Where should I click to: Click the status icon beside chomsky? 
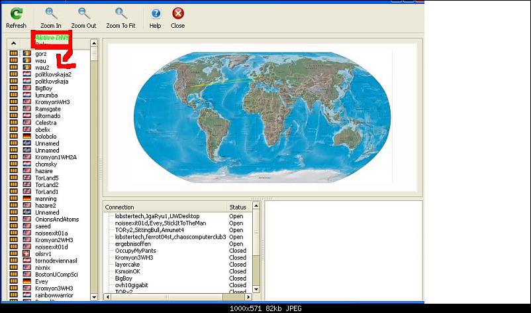[x=13, y=164]
